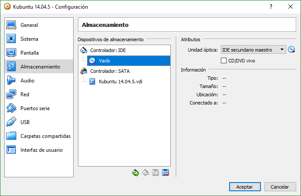The image size is (301, 196).
Task: Click the remove controller icon
Action: click(145, 173)
